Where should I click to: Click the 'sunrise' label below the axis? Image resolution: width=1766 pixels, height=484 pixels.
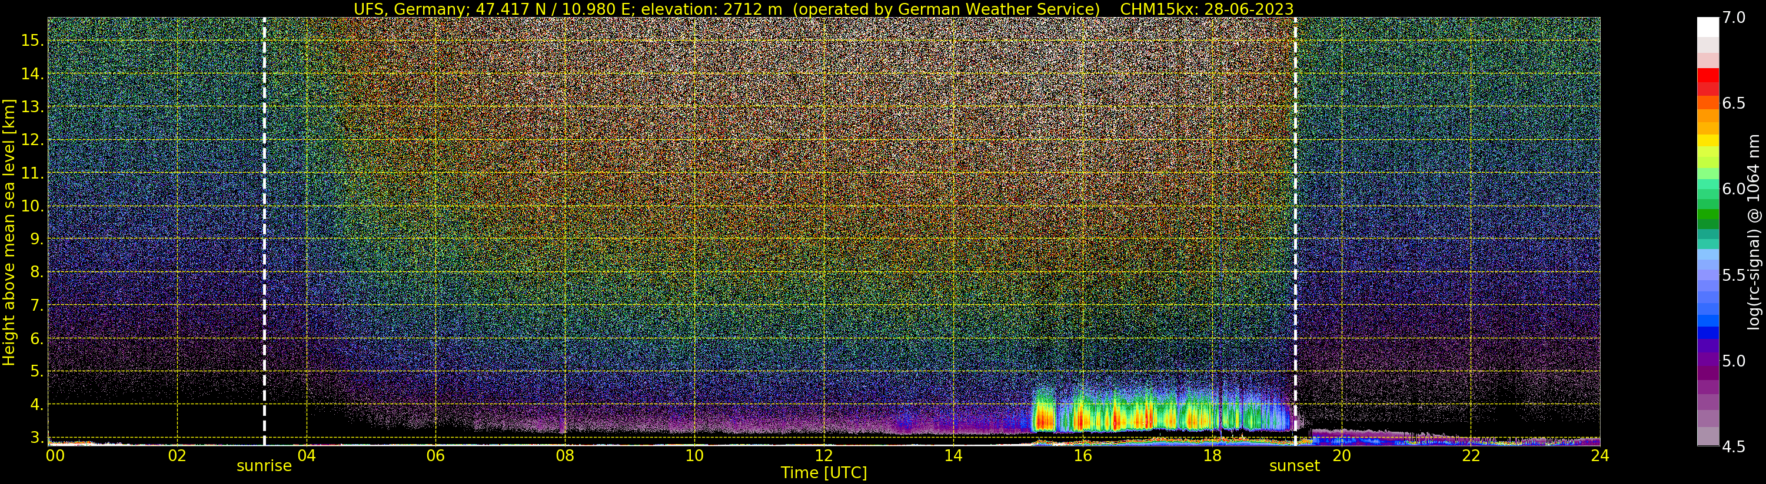click(264, 466)
